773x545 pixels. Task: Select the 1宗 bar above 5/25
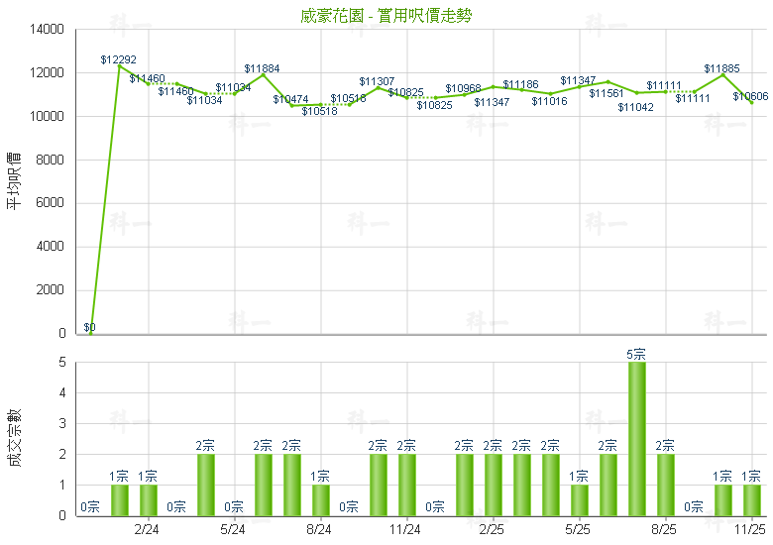pos(579,499)
